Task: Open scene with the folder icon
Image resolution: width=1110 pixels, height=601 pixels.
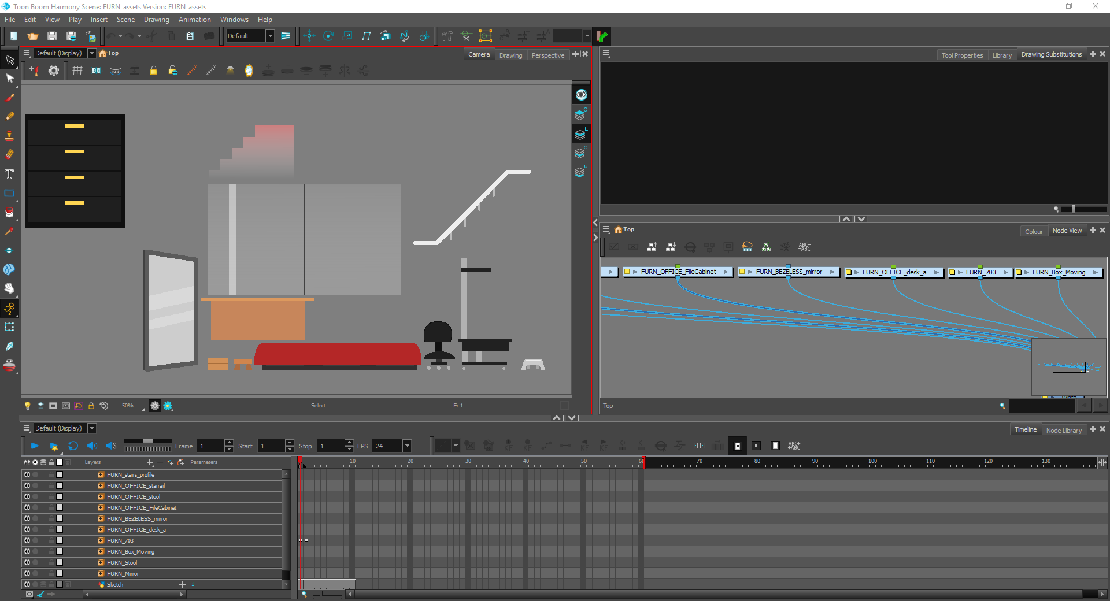Action: (x=32, y=36)
